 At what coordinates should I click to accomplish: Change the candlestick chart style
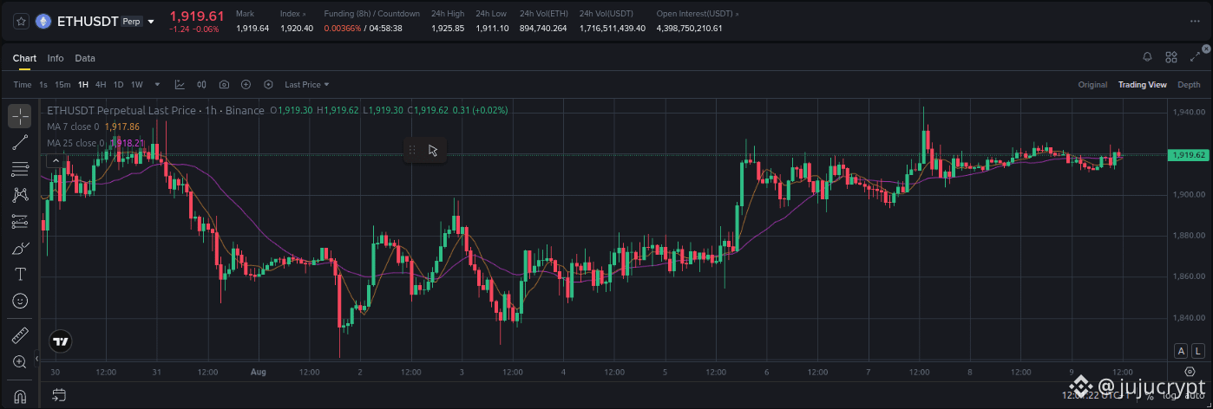[201, 84]
